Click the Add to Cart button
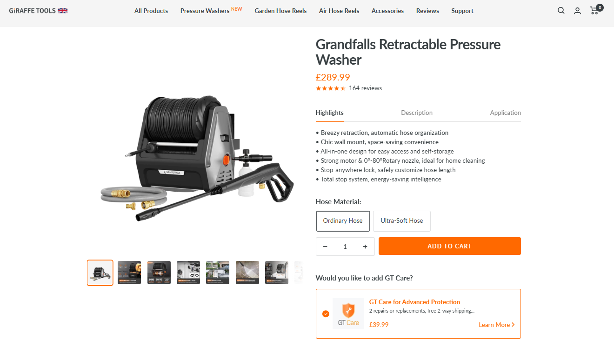 point(450,246)
